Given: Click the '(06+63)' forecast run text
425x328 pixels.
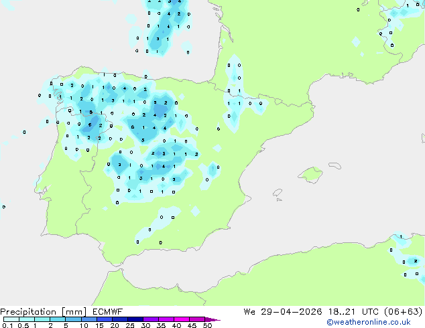Looking at the screenshot, I should (x=403, y=312).
